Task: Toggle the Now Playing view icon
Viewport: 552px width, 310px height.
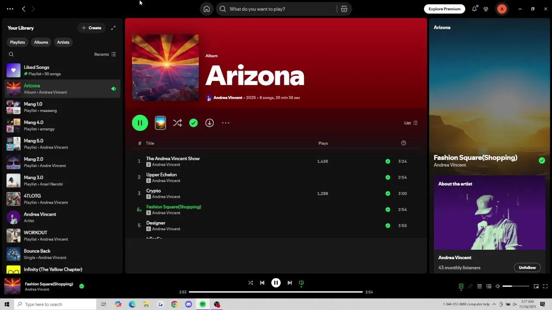Action: pyautogui.click(x=461, y=286)
